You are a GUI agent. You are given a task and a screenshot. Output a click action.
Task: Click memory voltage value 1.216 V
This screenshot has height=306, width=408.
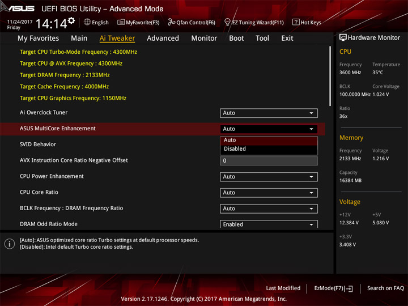pos(380,159)
